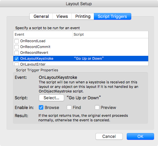Enable the OnRecordLoad trigger checkbox
The height and width of the screenshot is (146, 158).
tap(17, 41)
